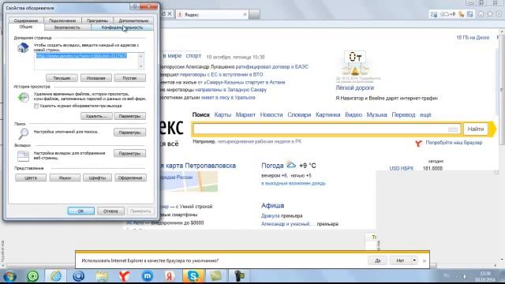Open IE Tools gear icon
This screenshot has width=505, height=284.
[x=499, y=14]
